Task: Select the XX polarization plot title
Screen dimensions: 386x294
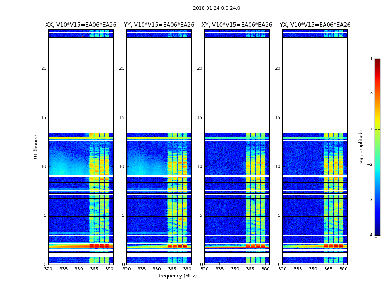Action: tap(81, 25)
